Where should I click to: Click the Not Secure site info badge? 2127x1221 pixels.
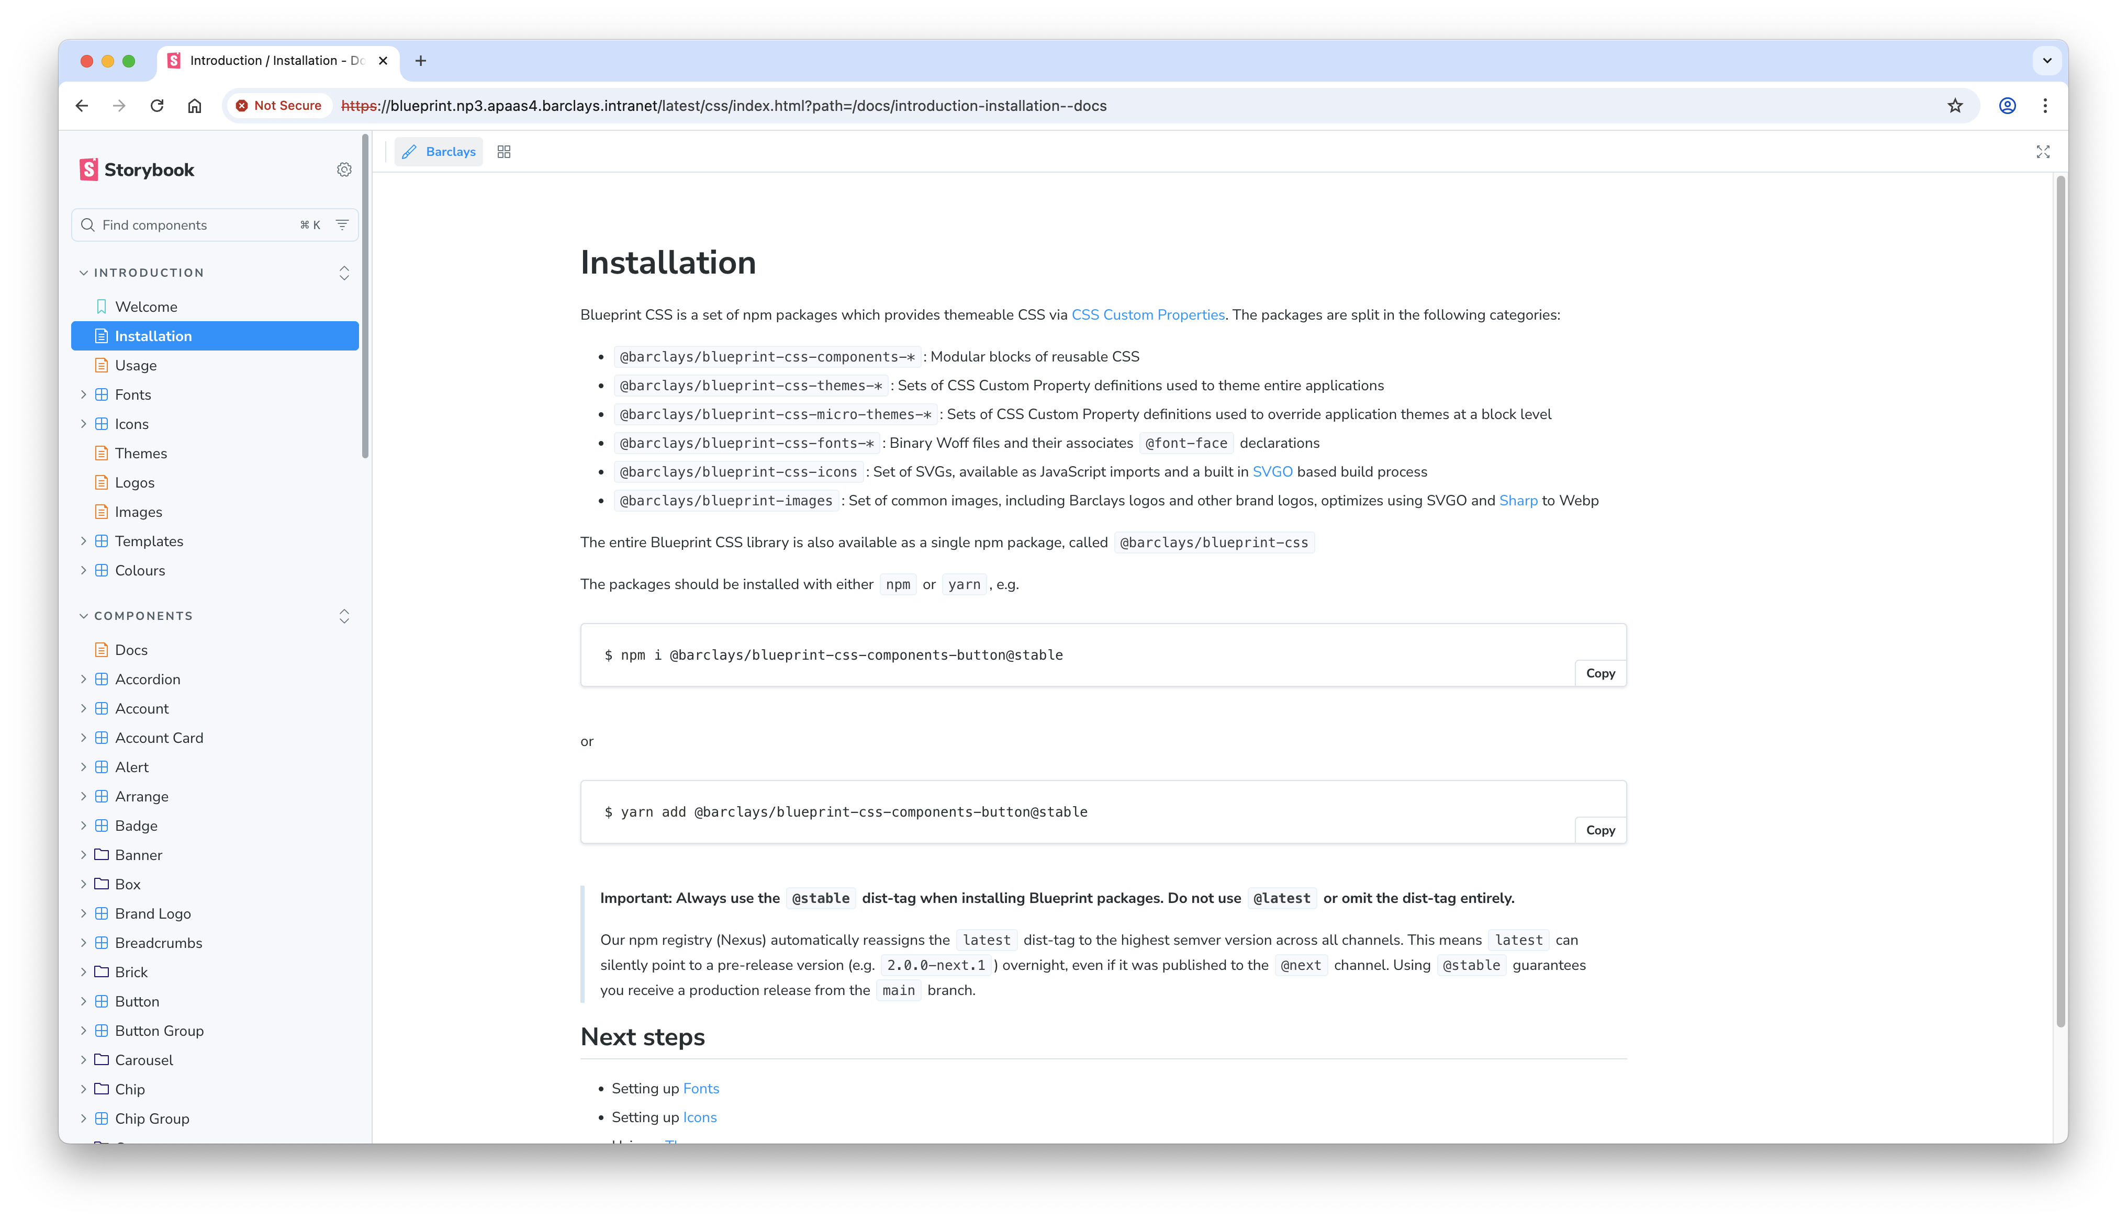point(279,106)
